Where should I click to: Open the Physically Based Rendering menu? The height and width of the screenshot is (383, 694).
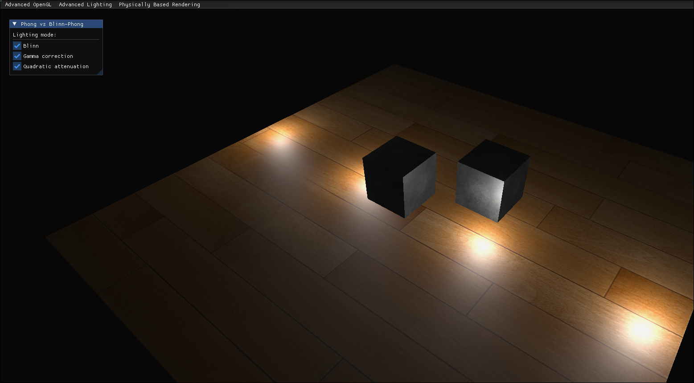pos(159,4)
